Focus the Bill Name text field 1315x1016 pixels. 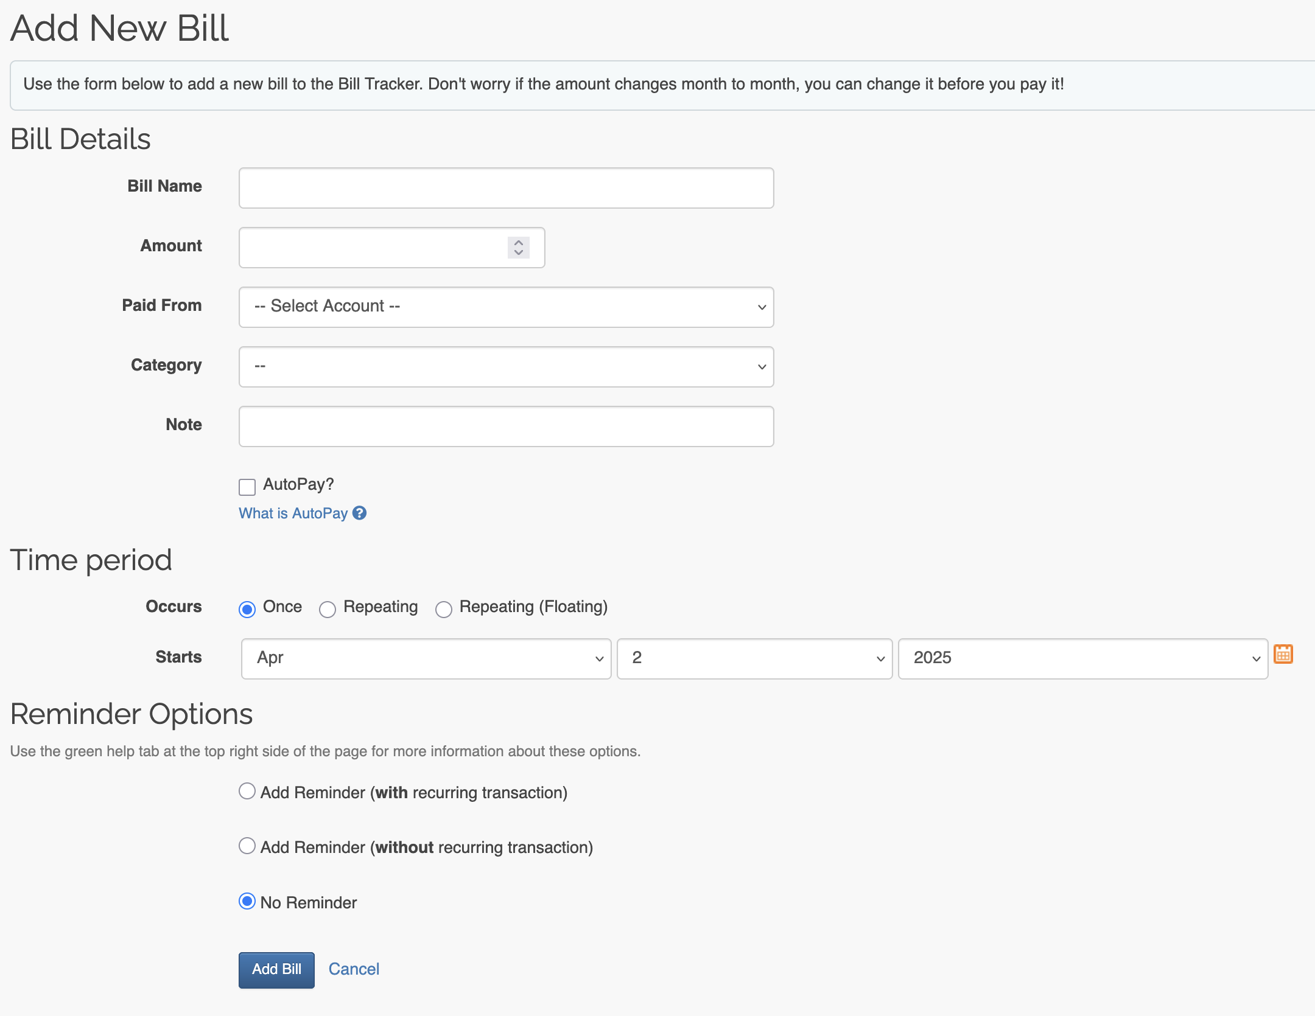click(506, 188)
